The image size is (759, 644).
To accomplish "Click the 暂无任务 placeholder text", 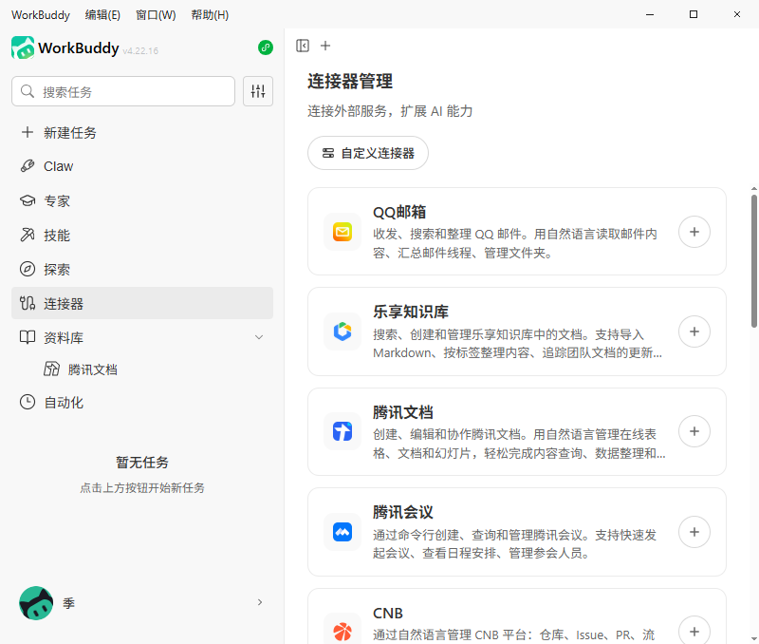I will pos(142,463).
